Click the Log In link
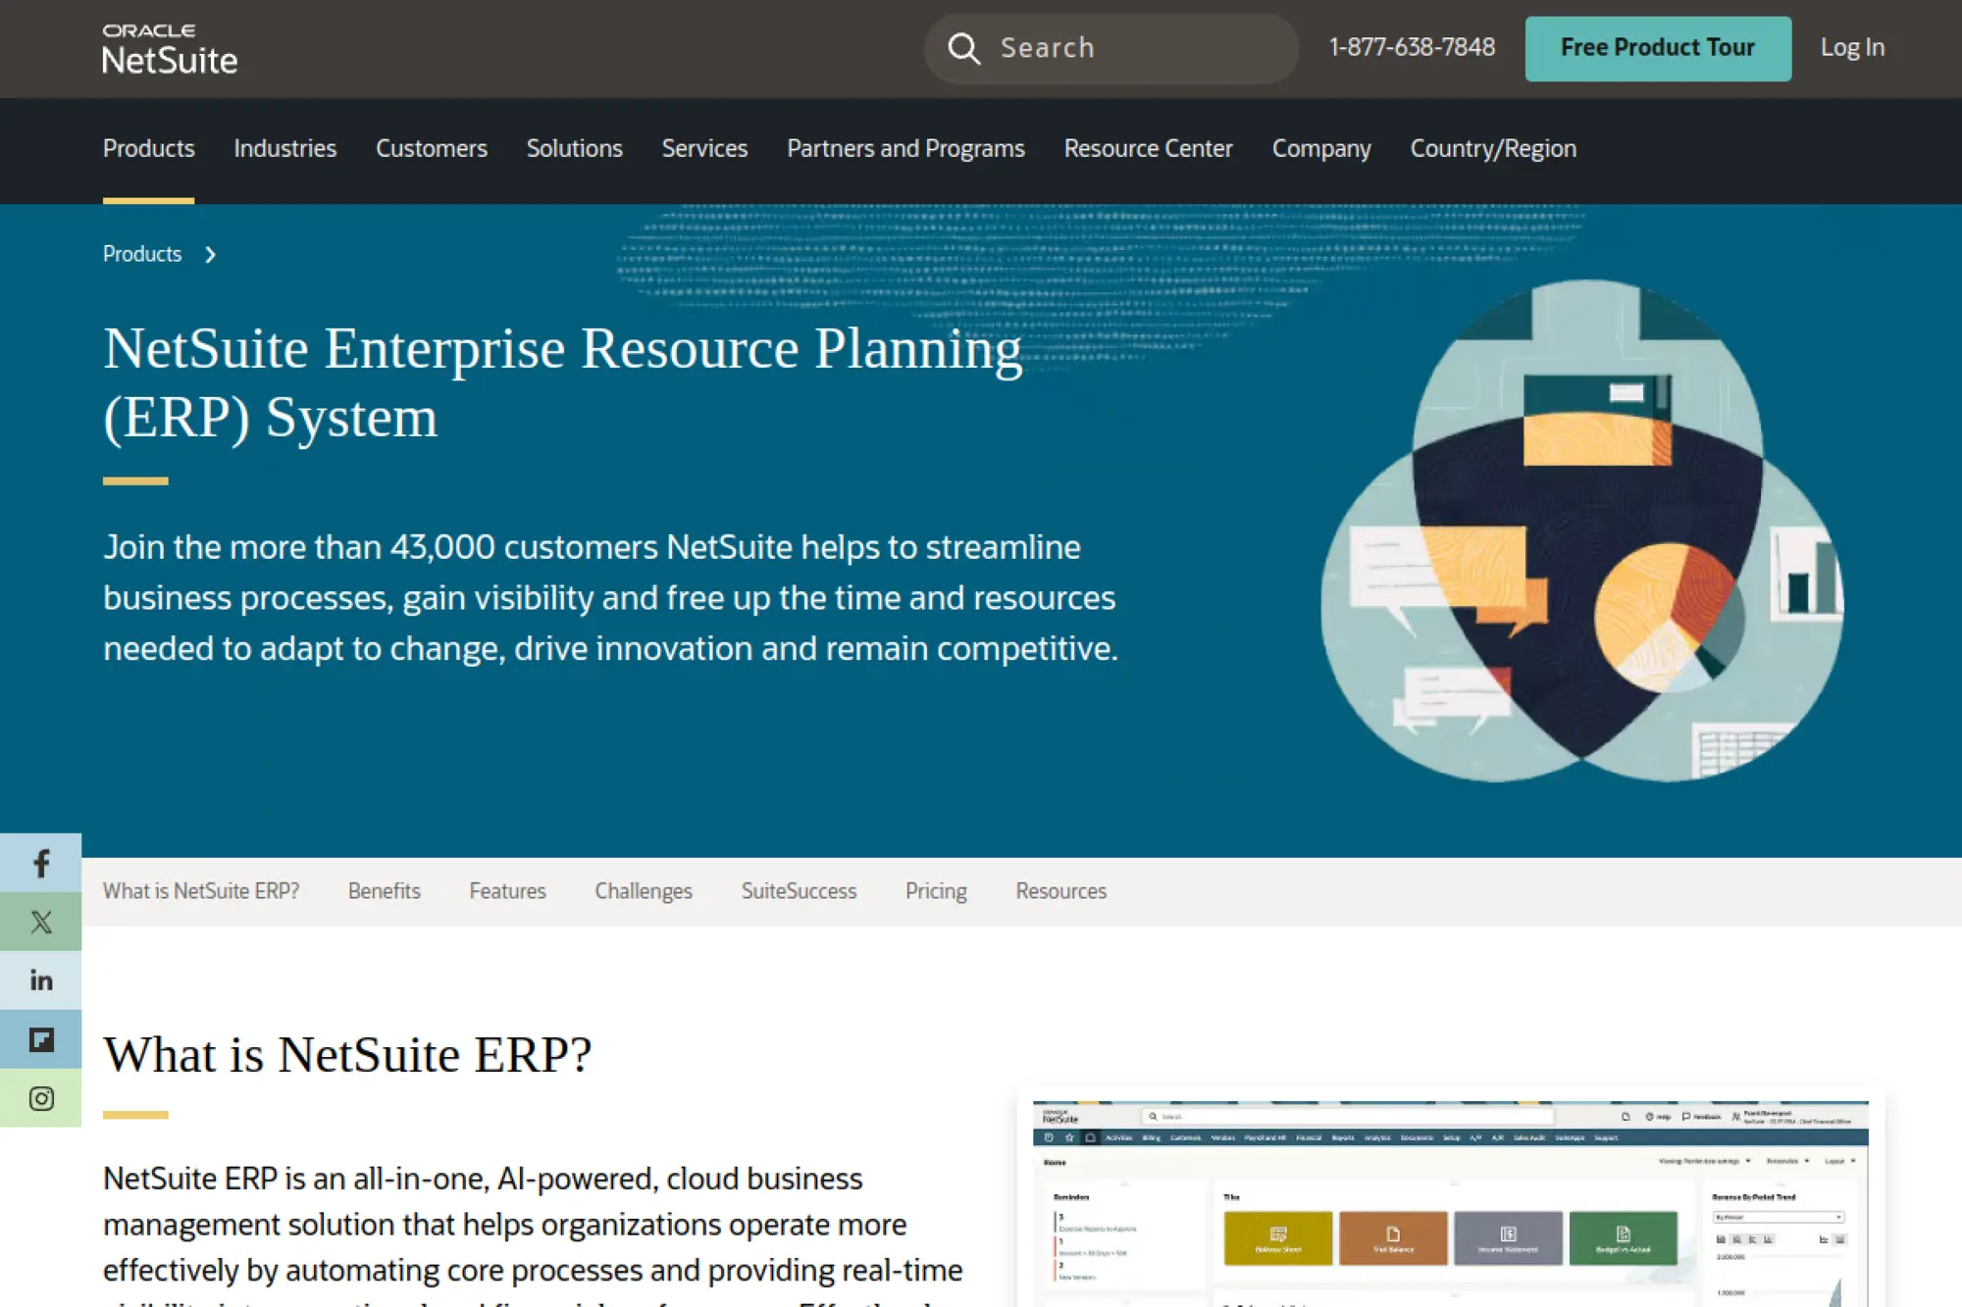 1852,47
